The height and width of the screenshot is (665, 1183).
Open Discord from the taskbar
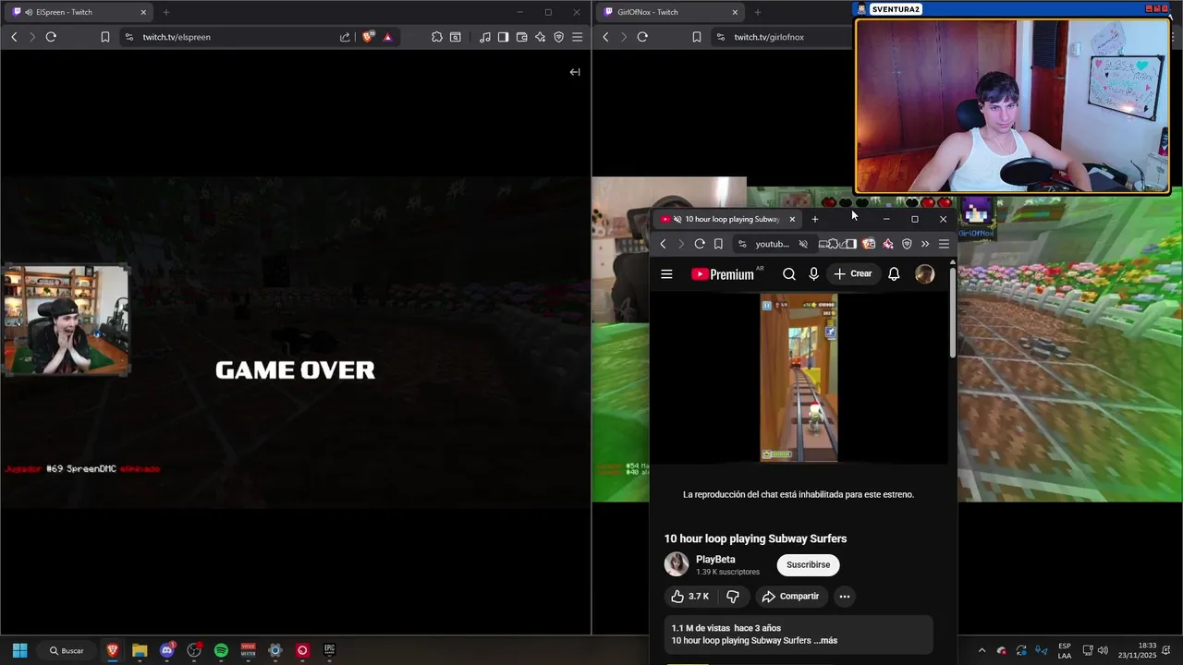click(166, 650)
